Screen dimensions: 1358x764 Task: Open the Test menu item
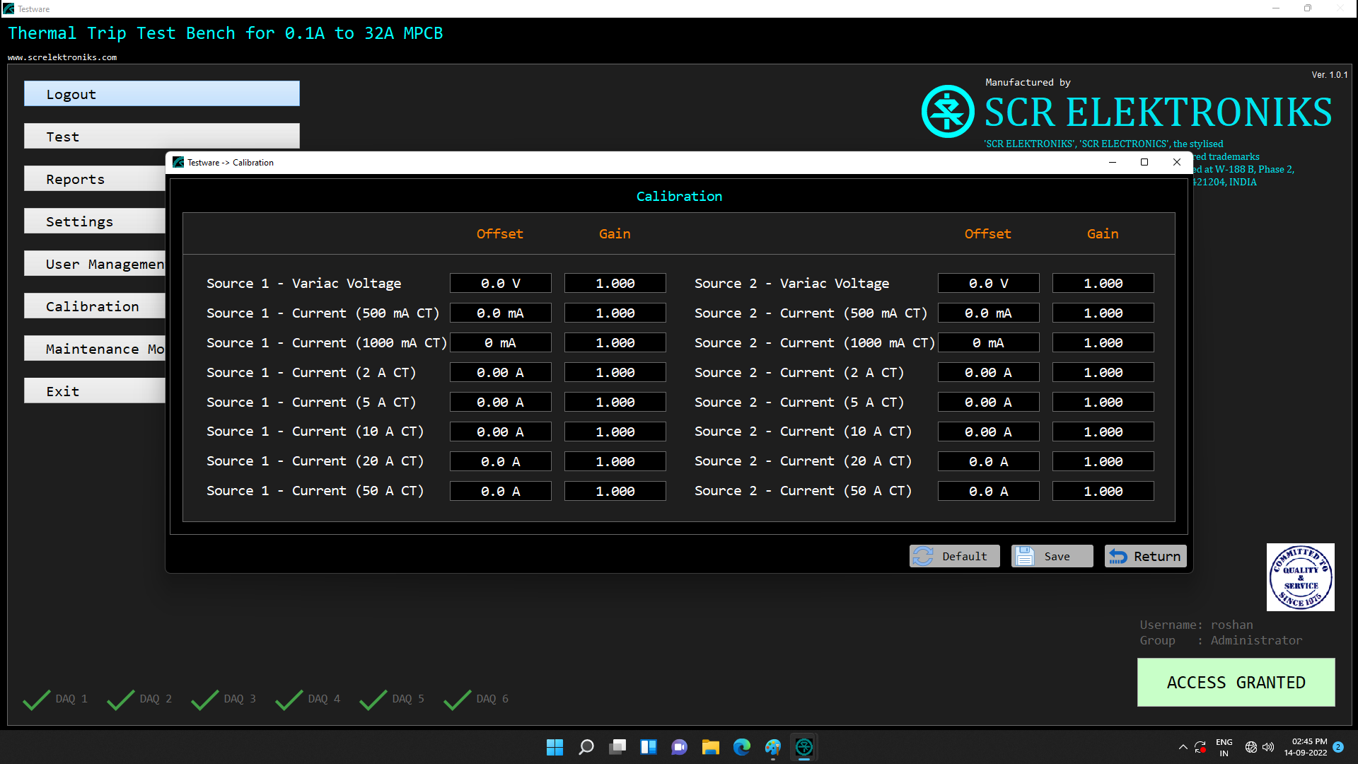tap(161, 137)
